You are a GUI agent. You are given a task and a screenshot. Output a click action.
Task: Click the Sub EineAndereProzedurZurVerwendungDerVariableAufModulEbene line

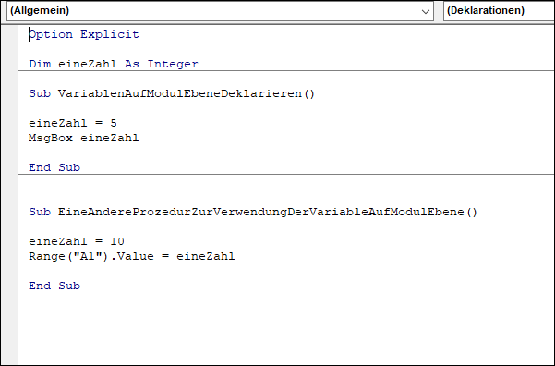(253, 212)
